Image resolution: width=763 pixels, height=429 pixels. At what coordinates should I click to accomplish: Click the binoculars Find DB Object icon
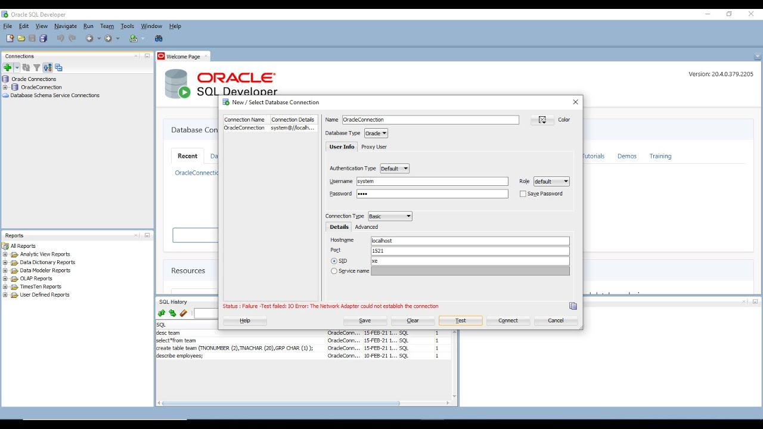pyautogui.click(x=159, y=38)
